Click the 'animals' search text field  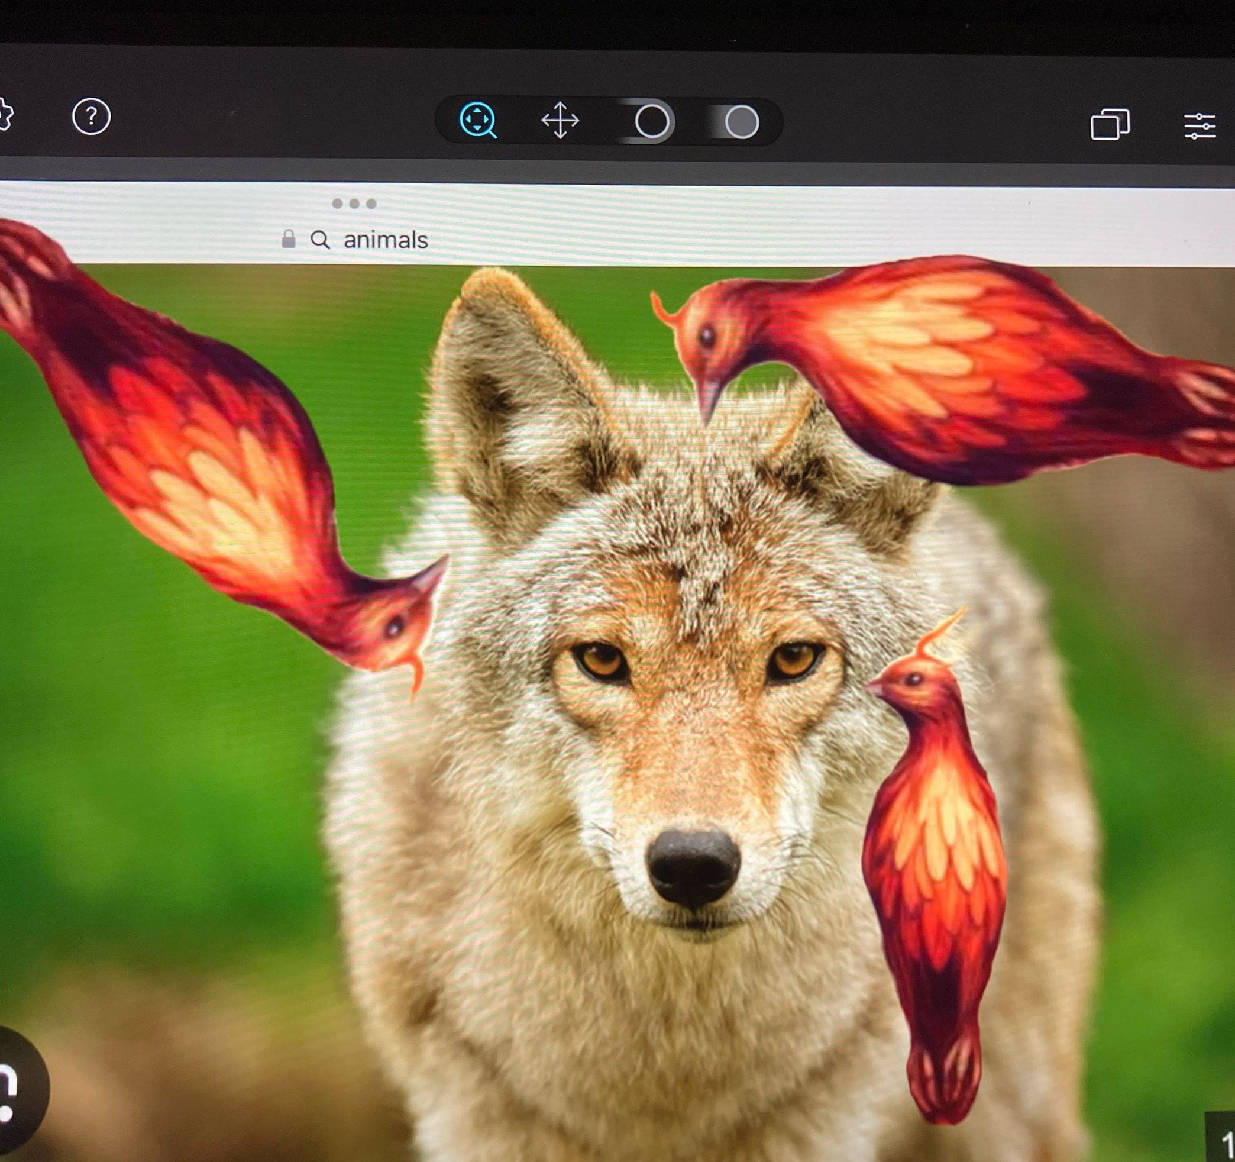click(x=386, y=240)
